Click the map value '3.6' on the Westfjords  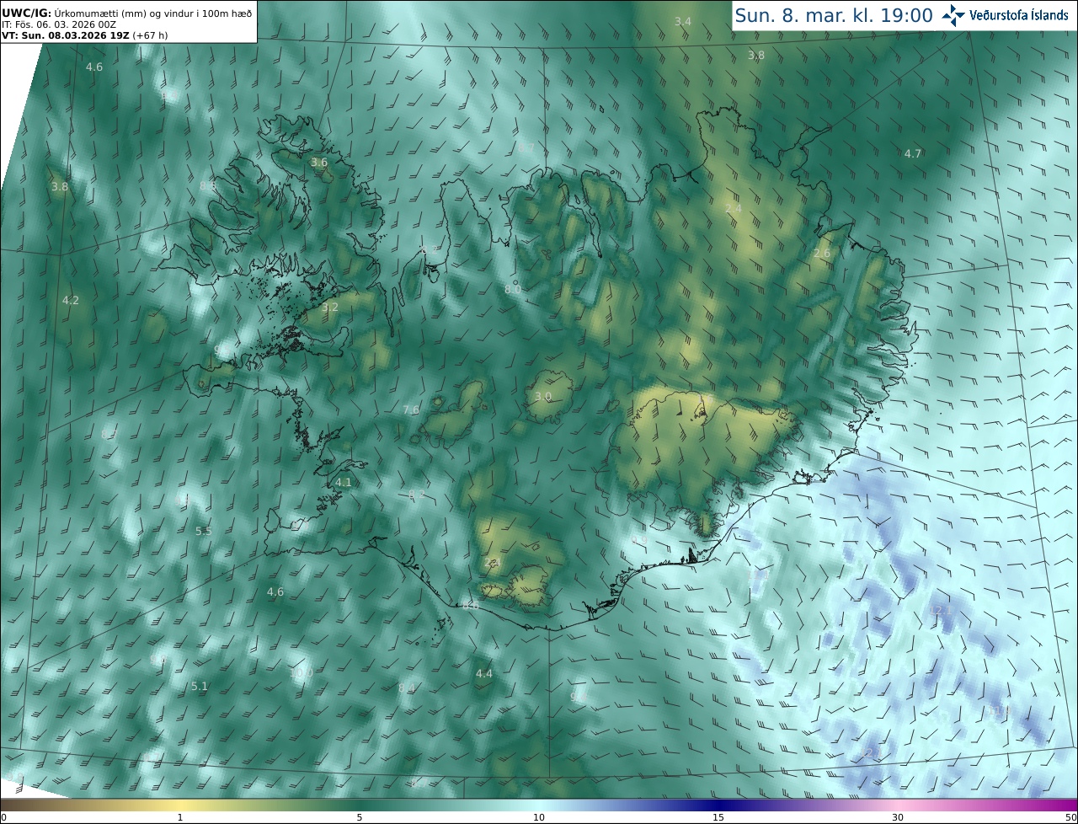click(x=319, y=162)
